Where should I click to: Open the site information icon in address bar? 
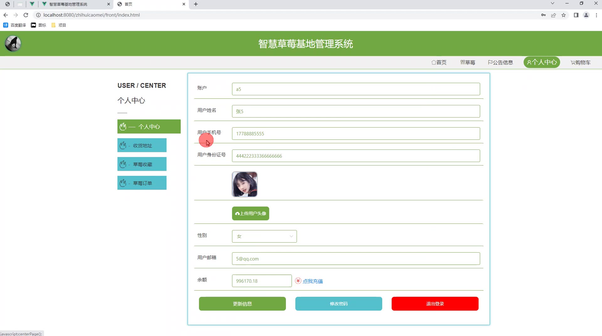[38, 15]
